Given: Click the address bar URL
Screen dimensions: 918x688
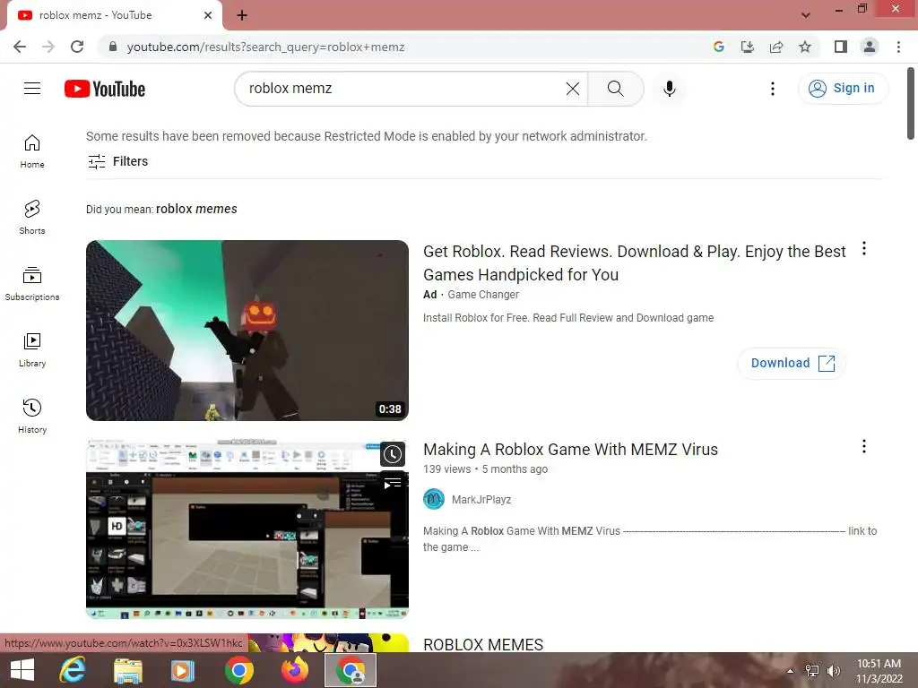Looking at the screenshot, I should coord(265,47).
